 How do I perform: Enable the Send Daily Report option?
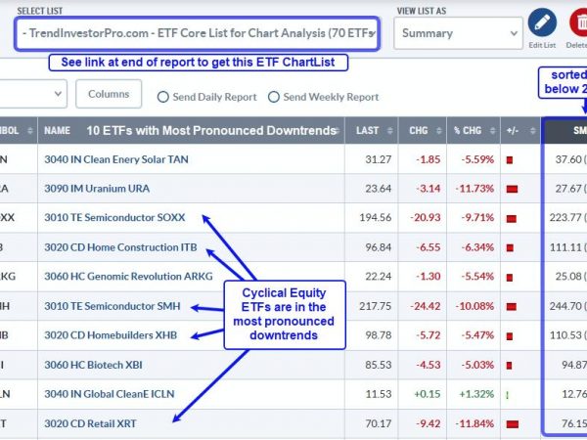(162, 97)
